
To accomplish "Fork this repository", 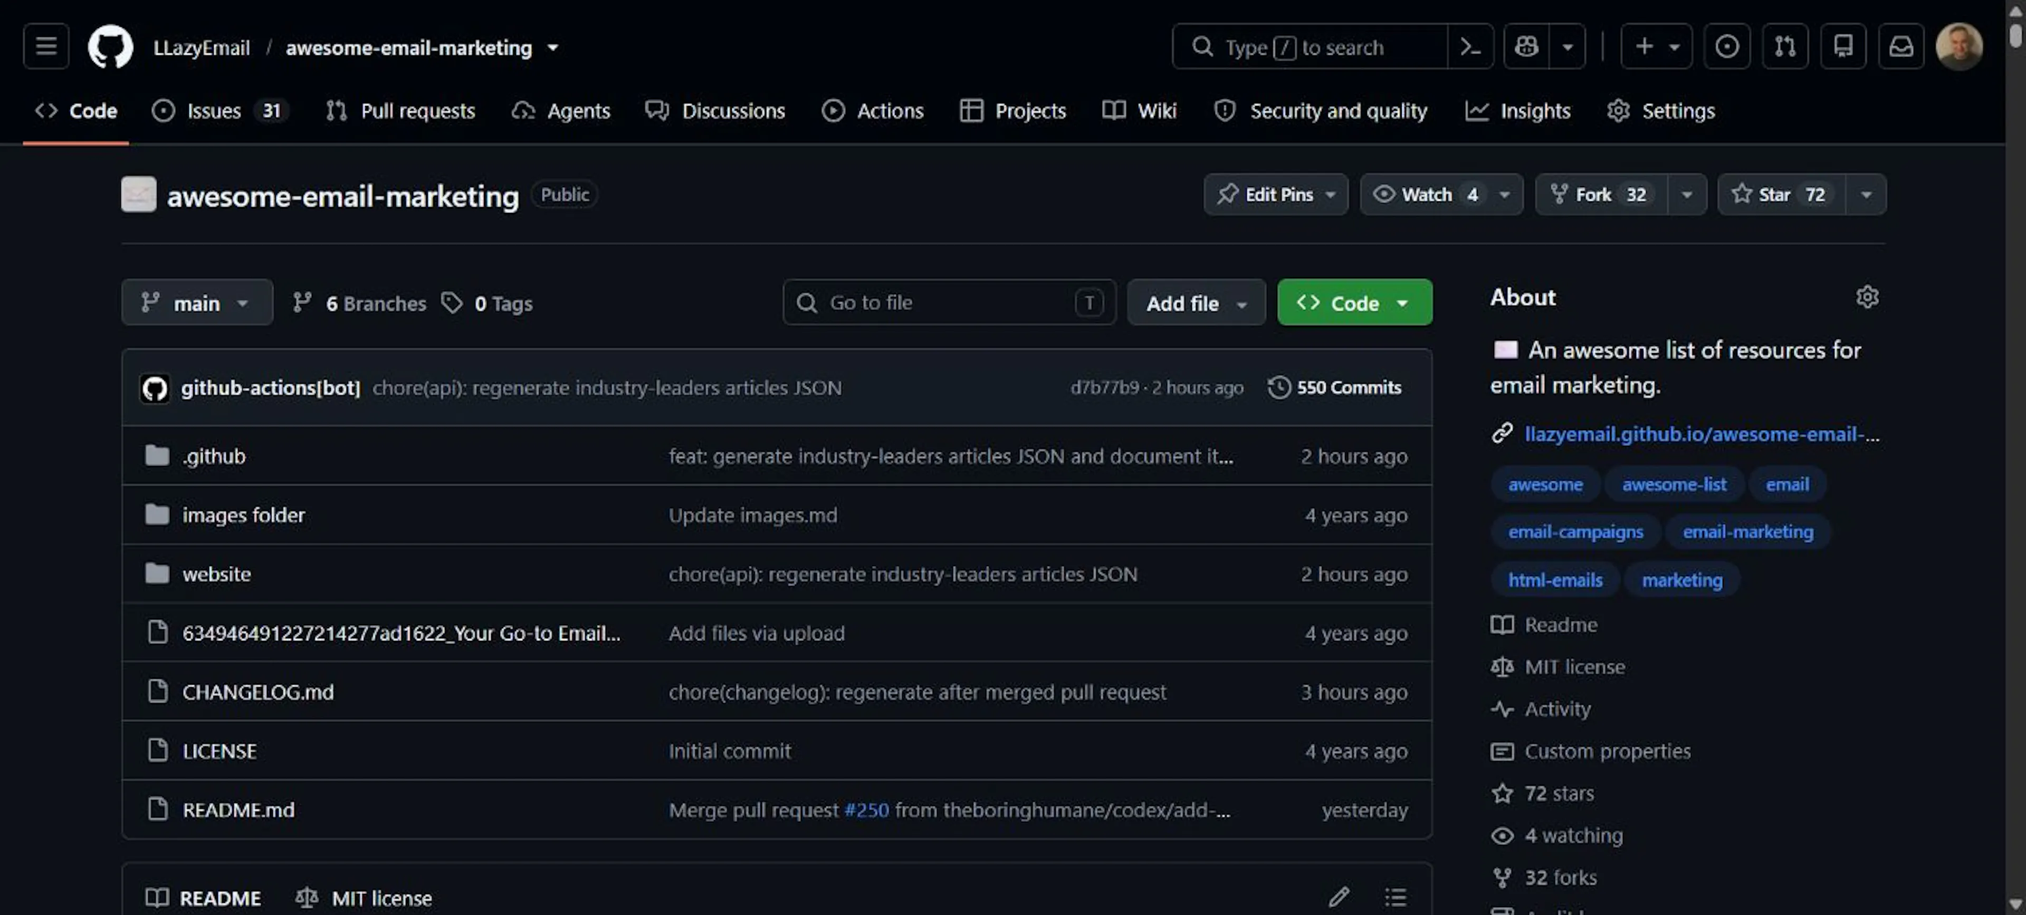I will (1601, 194).
